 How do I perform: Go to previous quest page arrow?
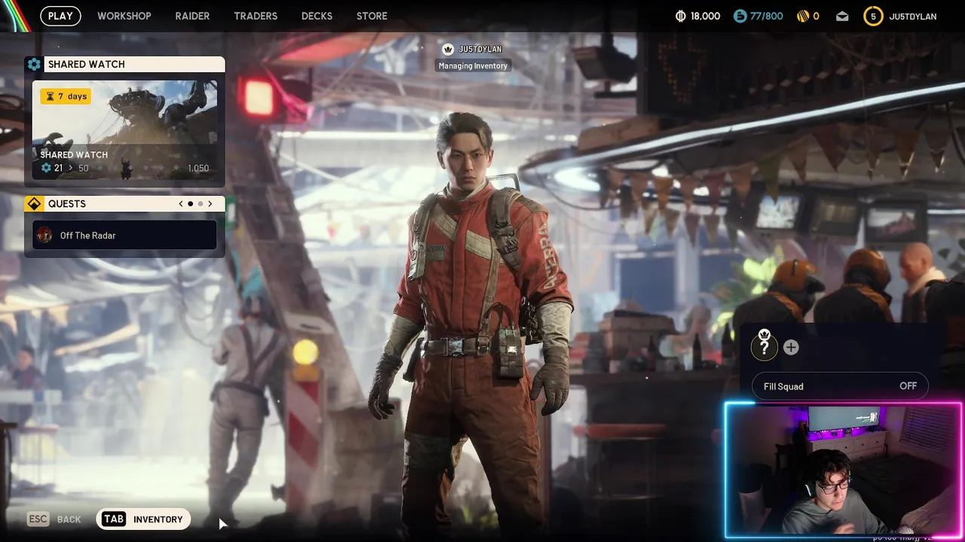pos(181,204)
